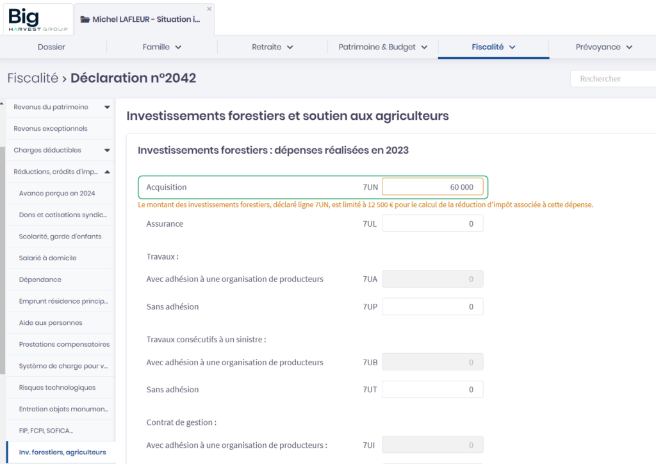Viewport: 656px width, 464px height.
Task: Expand the Famille dropdown menu
Action: [x=161, y=47]
